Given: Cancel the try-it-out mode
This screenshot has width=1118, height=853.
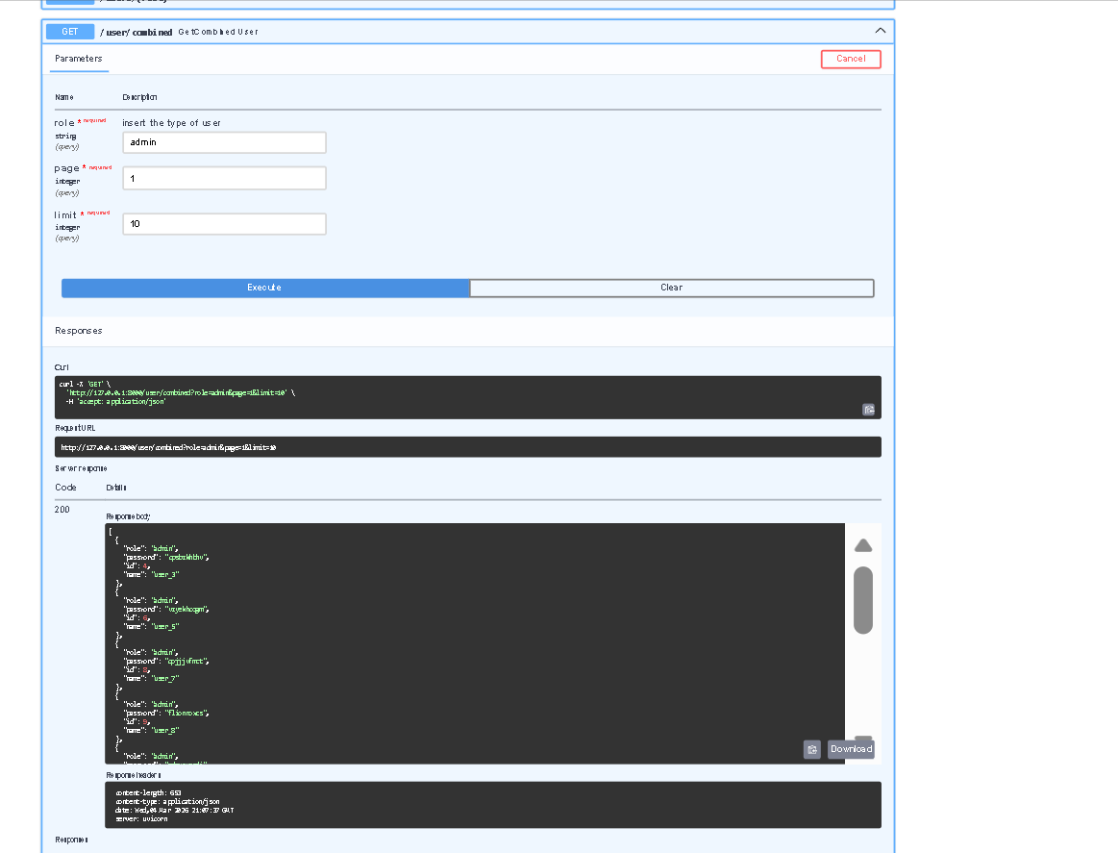Looking at the screenshot, I should 851,60.
